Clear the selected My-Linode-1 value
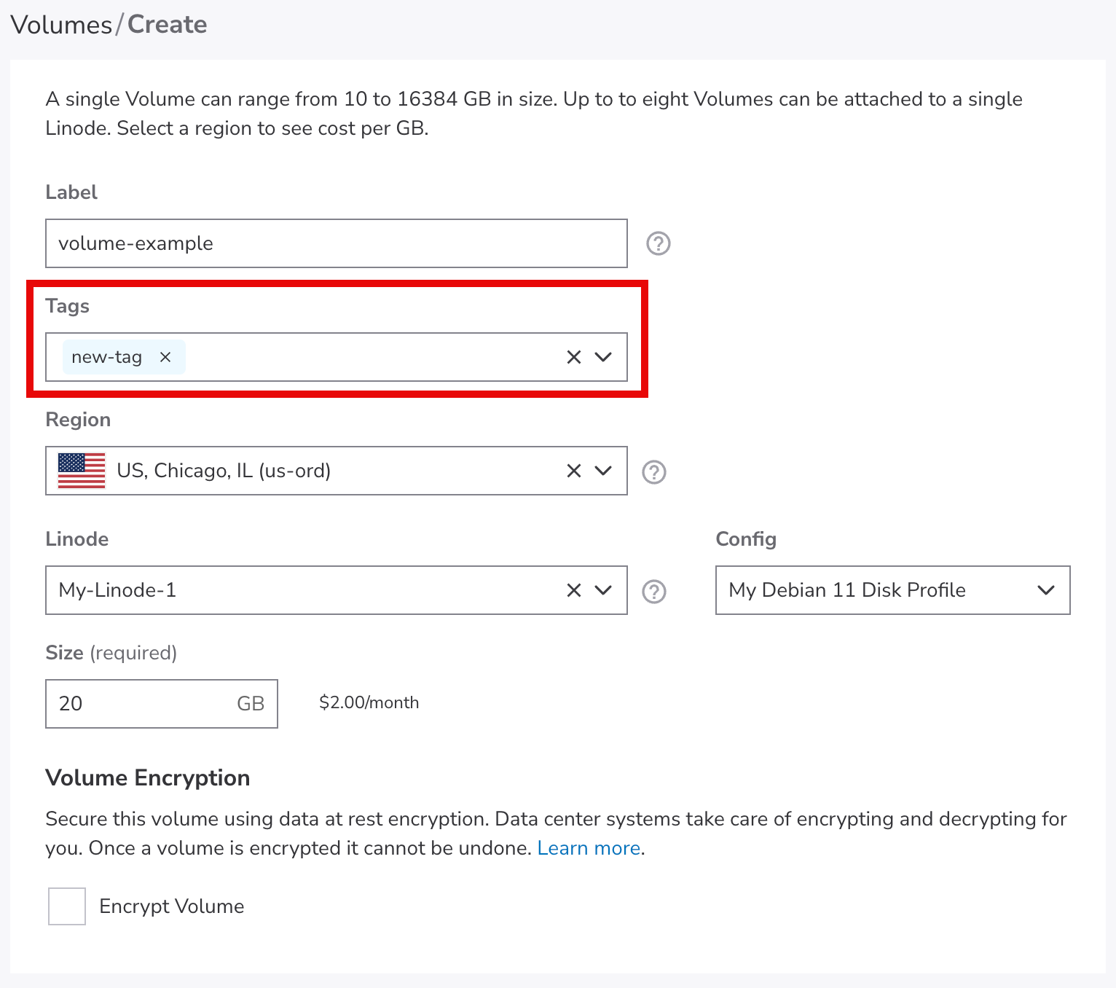Screen dimensions: 1116x988 [574, 590]
